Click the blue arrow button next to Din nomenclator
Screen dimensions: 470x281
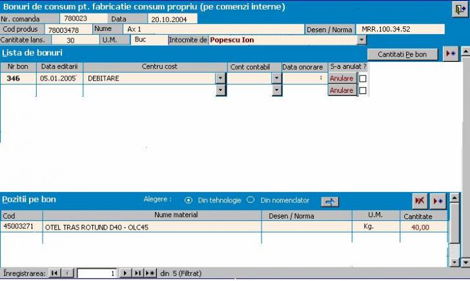pos(330,201)
